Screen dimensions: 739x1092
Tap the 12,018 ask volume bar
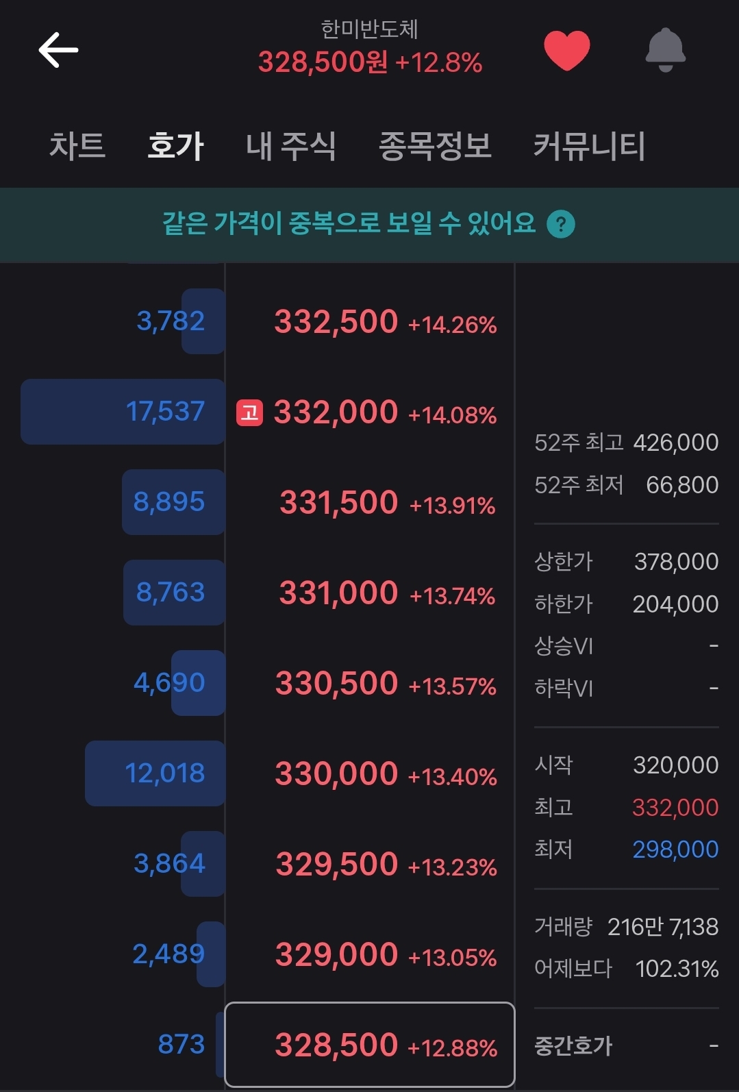[155, 773]
